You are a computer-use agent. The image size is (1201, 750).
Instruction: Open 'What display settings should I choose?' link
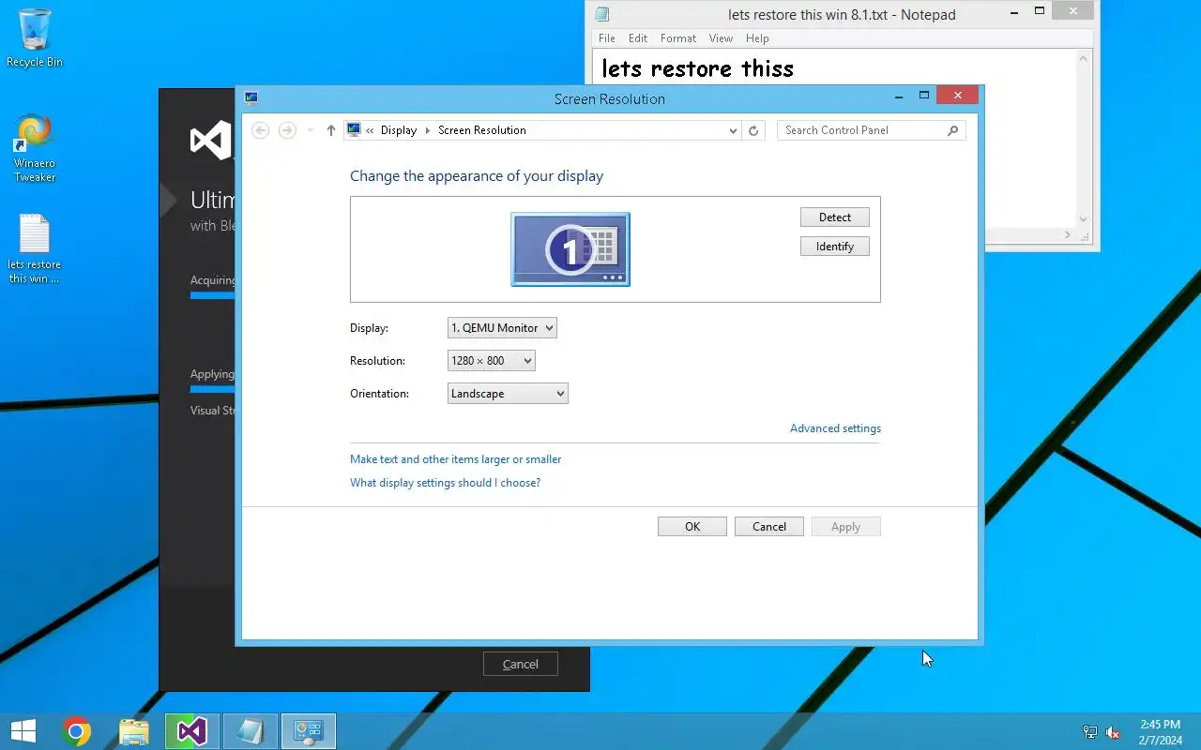click(x=445, y=483)
